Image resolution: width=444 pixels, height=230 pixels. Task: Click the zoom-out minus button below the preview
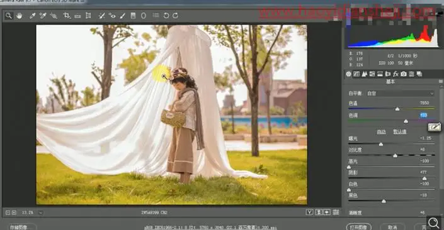8,212
